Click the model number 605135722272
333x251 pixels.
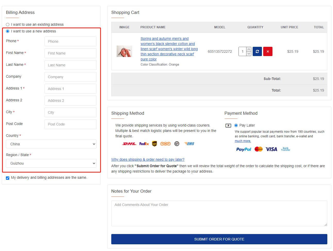tap(220, 51)
